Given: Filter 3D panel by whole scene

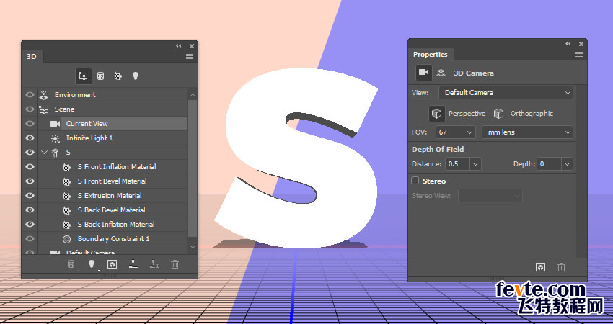Looking at the screenshot, I should (83, 76).
